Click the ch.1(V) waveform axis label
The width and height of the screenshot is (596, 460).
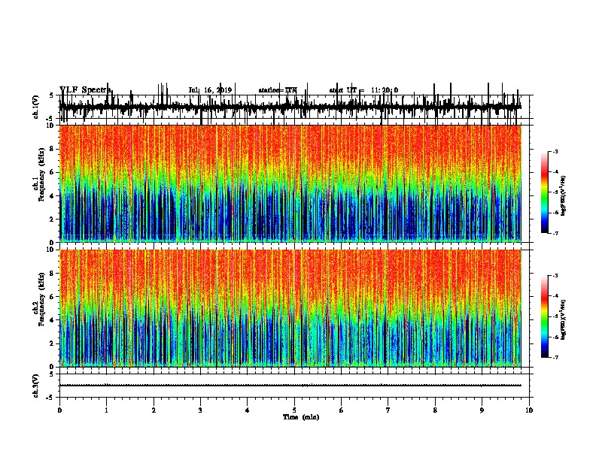pos(36,107)
